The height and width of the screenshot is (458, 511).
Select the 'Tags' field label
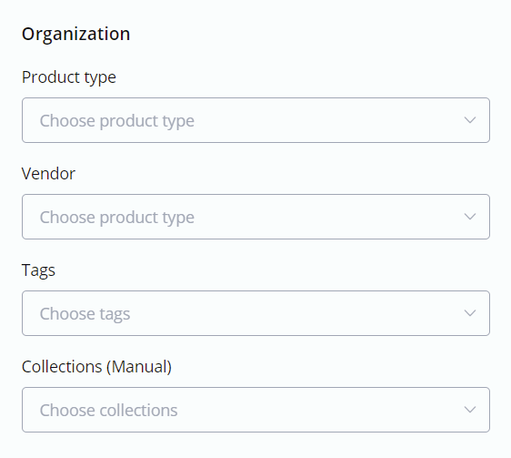coord(38,270)
